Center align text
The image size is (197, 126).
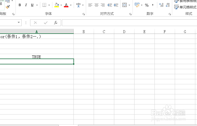click(x=97, y=5)
